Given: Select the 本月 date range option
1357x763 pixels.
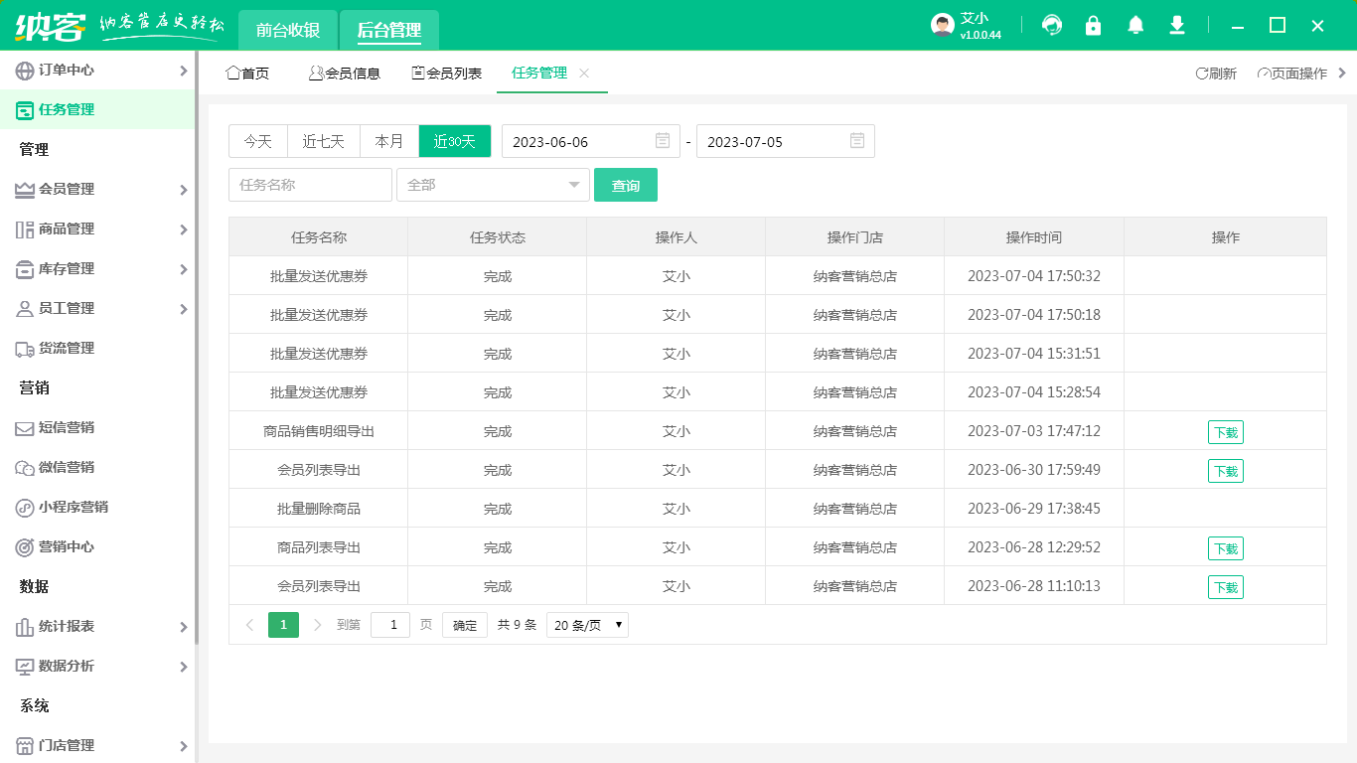Looking at the screenshot, I should tap(389, 141).
